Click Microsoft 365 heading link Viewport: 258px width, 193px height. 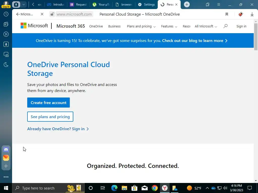pyautogui.click(x=71, y=26)
